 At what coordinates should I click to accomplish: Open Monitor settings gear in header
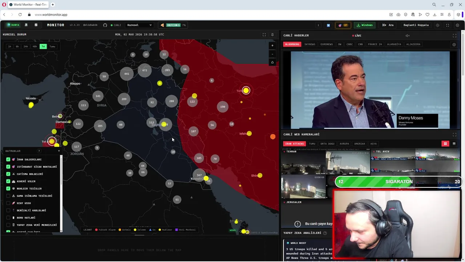[x=457, y=25]
